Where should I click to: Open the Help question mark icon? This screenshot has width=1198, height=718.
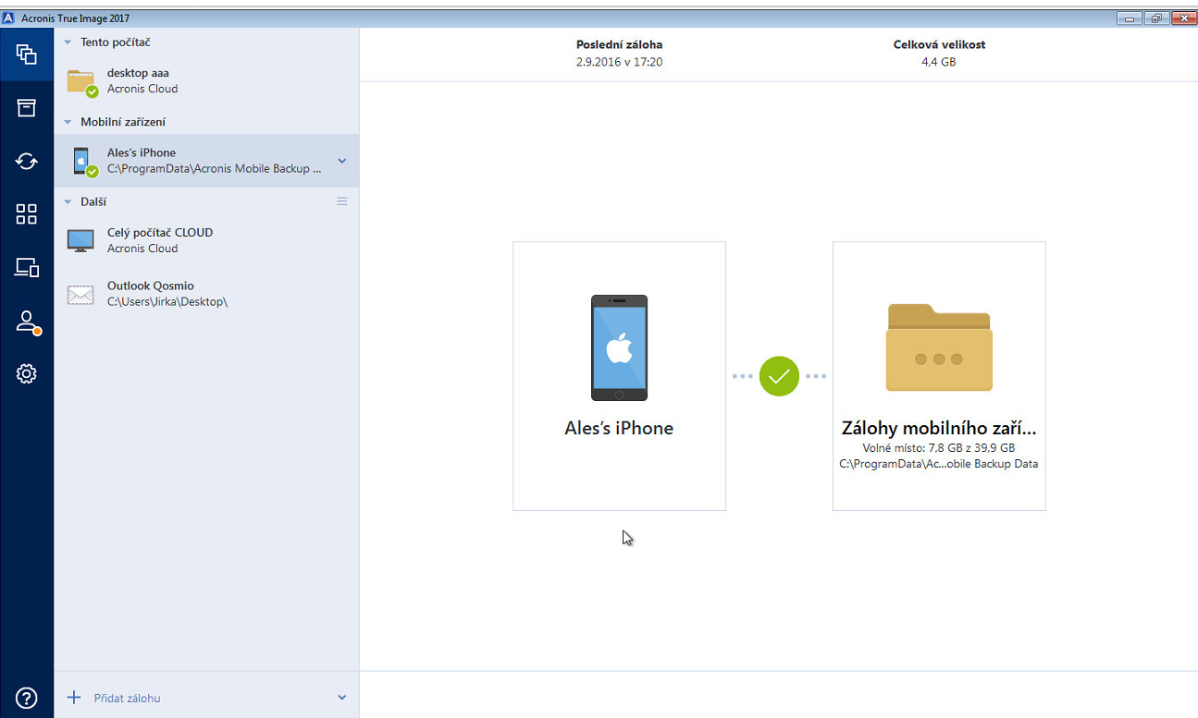point(27,698)
